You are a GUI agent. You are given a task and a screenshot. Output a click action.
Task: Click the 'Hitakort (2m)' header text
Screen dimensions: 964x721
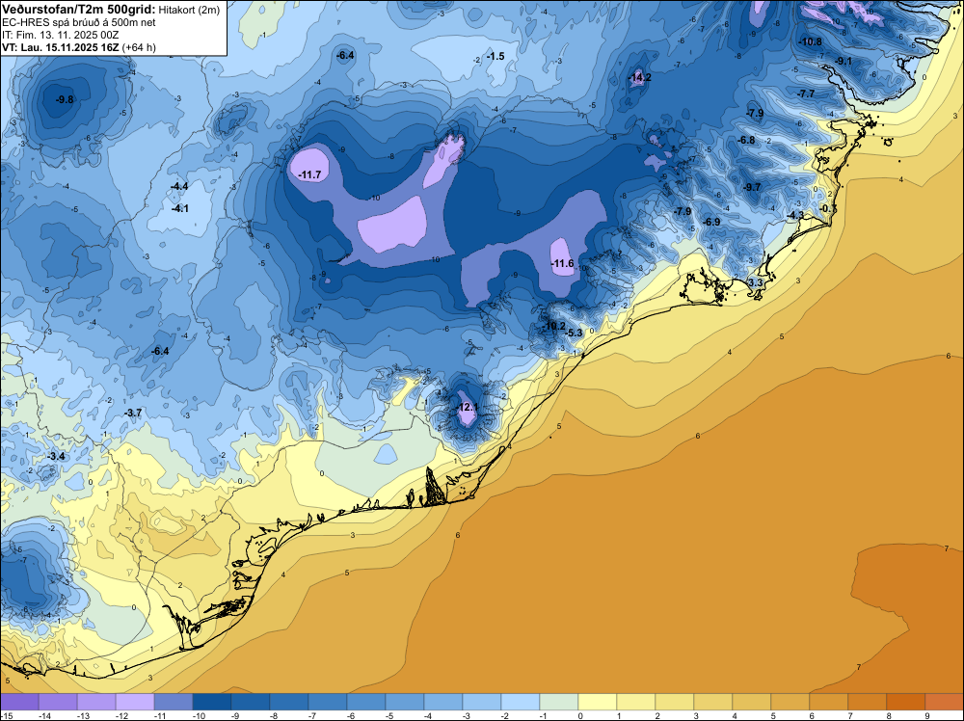(x=189, y=10)
